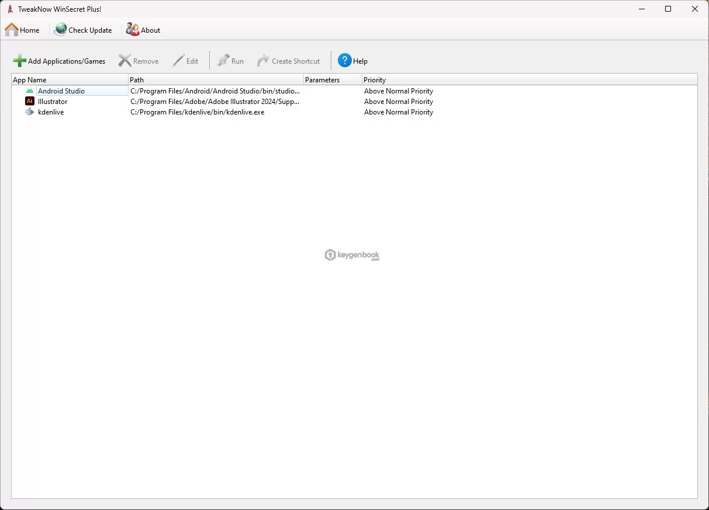The image size is (709, 510).
Task: Select the kdenlive executable path entry
Action: click(x=197, y=112)
